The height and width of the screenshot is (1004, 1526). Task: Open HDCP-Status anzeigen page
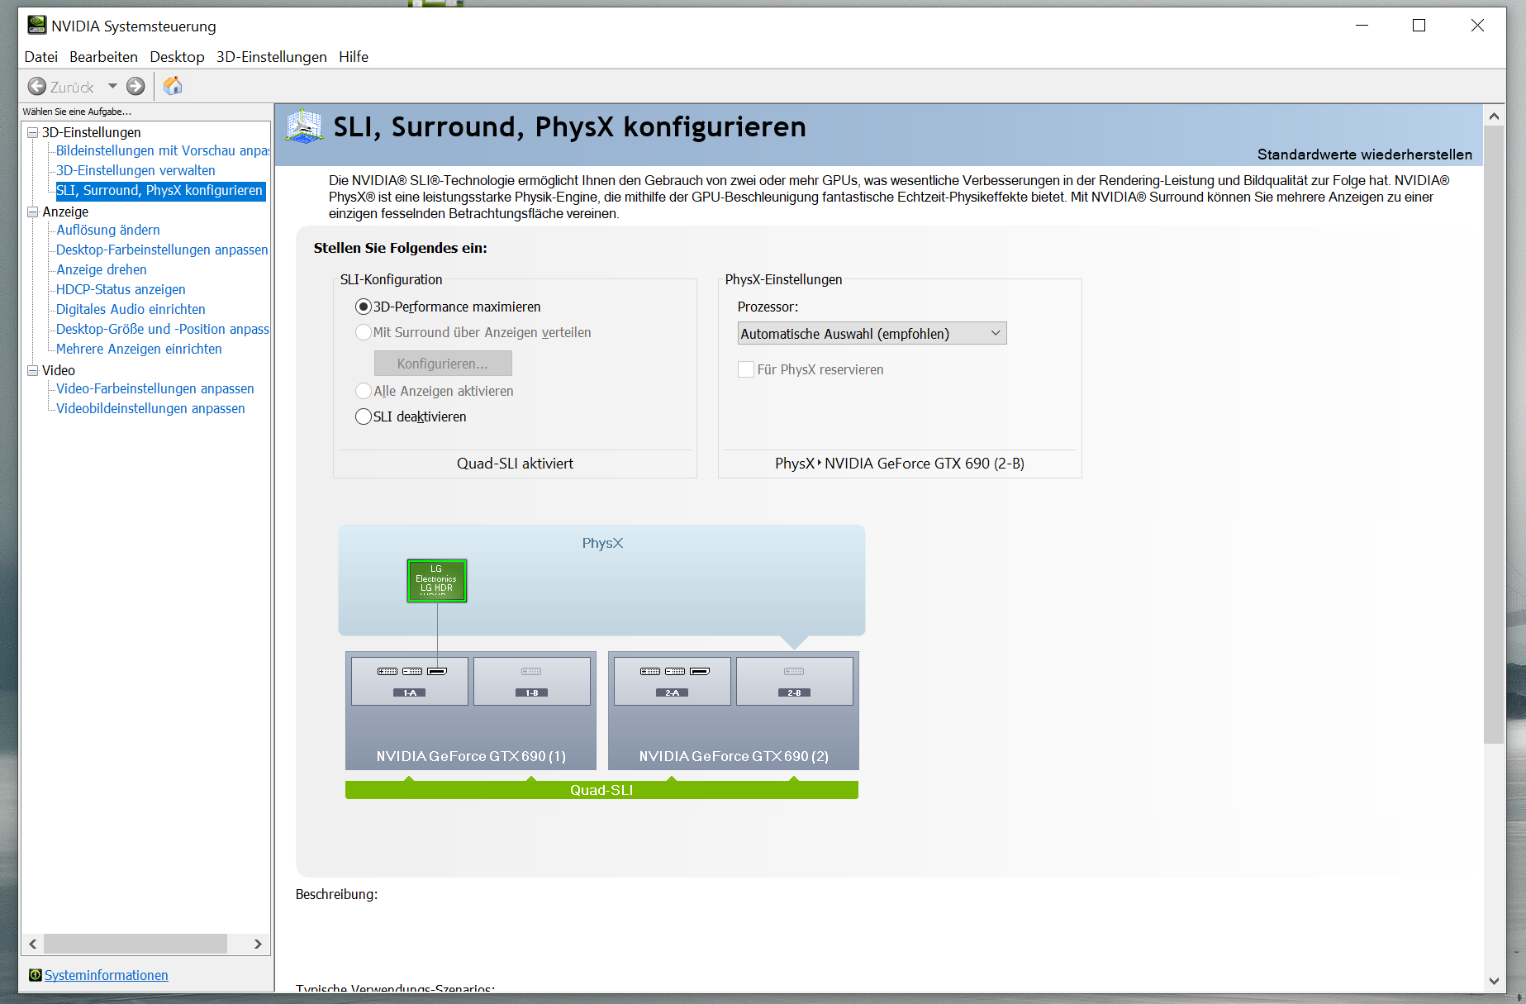pos(121,289)
